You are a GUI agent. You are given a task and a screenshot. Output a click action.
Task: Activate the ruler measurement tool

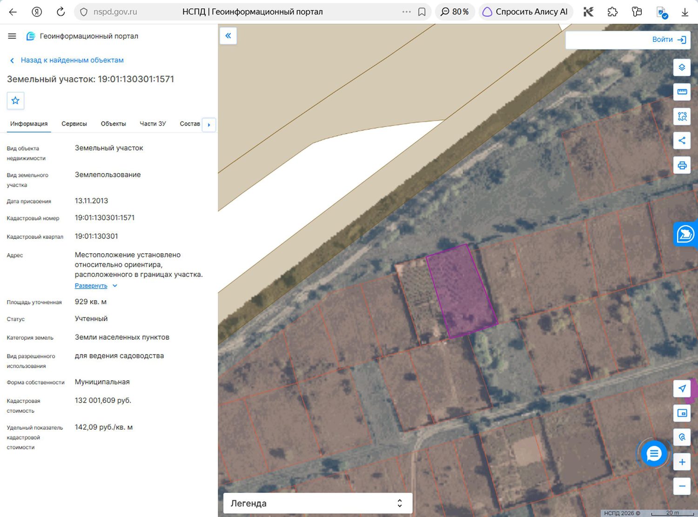682,92
